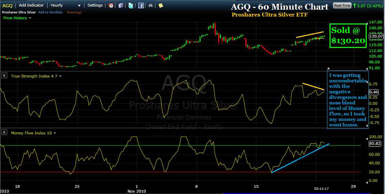
Task: Click the AGQ ticker symbol
Action: click(x=7, y=6)
